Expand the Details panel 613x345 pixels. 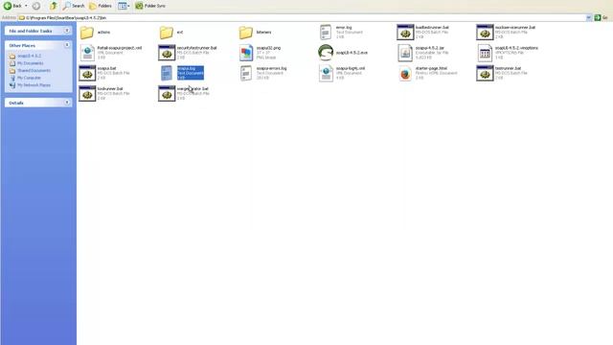pos(67,103)
